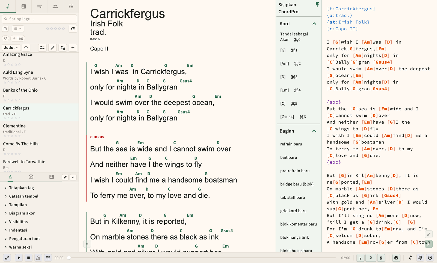437x263 pixels.
Task: Set the star rating filter to five stars
Action: tap(63, 29)
